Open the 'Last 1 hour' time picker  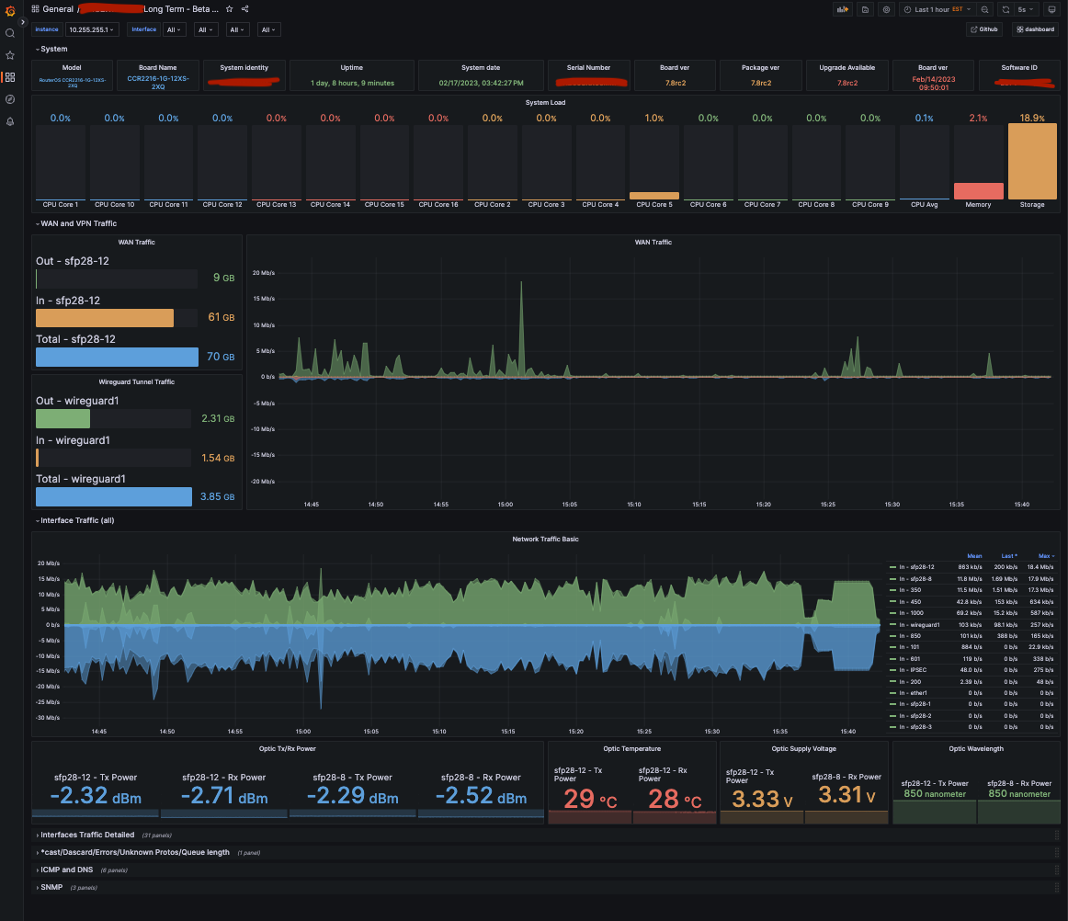point(936,9)
